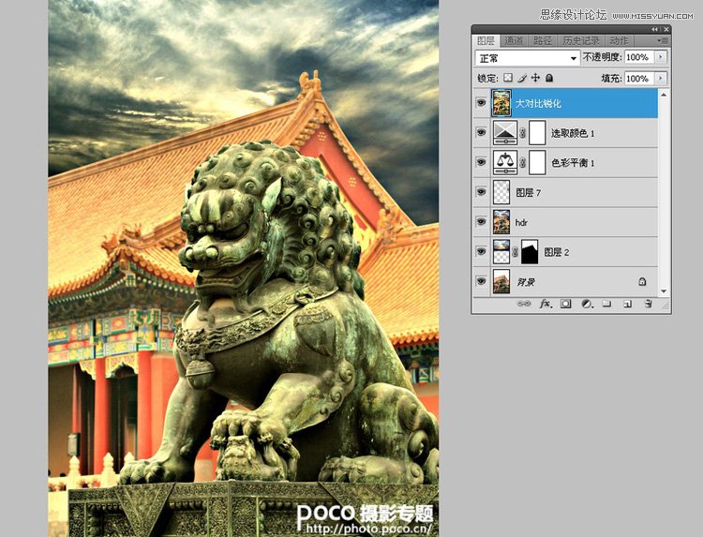Click the 填充 value field
Viewport: 703px width, 537px height.
click(639, 79)
